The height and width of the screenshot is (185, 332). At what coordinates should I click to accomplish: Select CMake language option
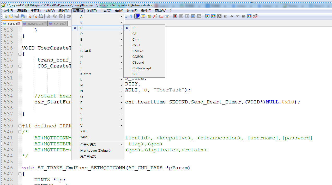click(x=138, y=51)
